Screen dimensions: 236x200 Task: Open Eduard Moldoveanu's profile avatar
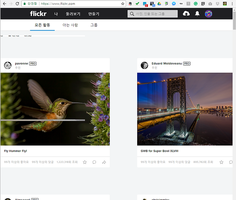pos(144,66)
